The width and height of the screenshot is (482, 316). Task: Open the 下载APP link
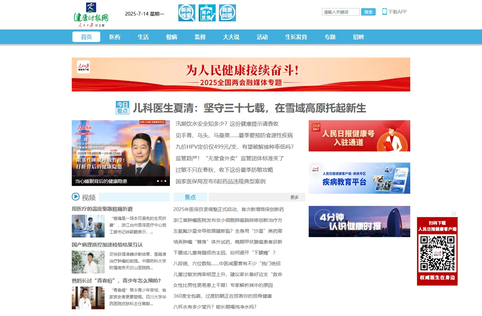click(x=397, y=12)
